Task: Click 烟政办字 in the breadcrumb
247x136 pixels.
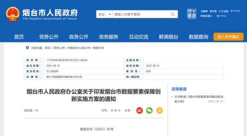Action: click(x=98, y=48)
